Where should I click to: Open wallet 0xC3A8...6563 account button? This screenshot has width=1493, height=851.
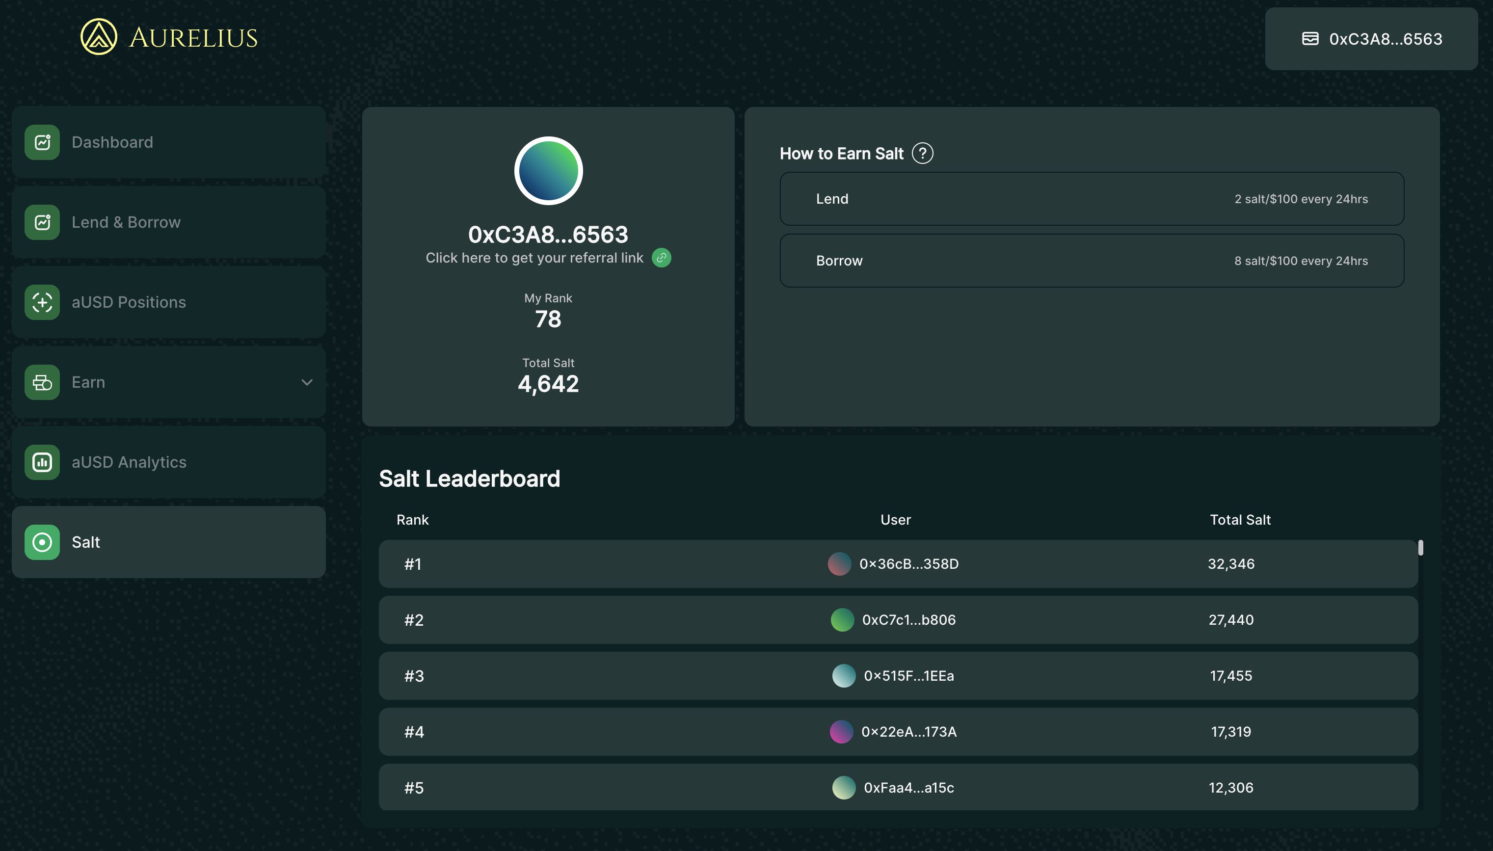coord(1371,39)
